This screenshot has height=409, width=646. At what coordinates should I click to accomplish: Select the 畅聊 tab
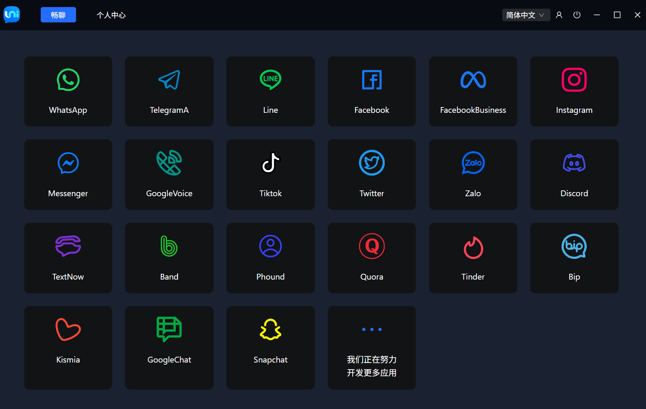[x=58, y=15]
